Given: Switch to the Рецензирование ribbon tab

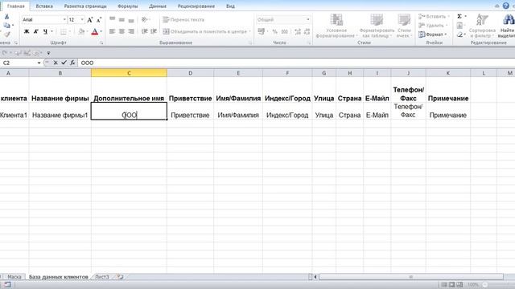Looking at the screenshot, I should [196, 6].
